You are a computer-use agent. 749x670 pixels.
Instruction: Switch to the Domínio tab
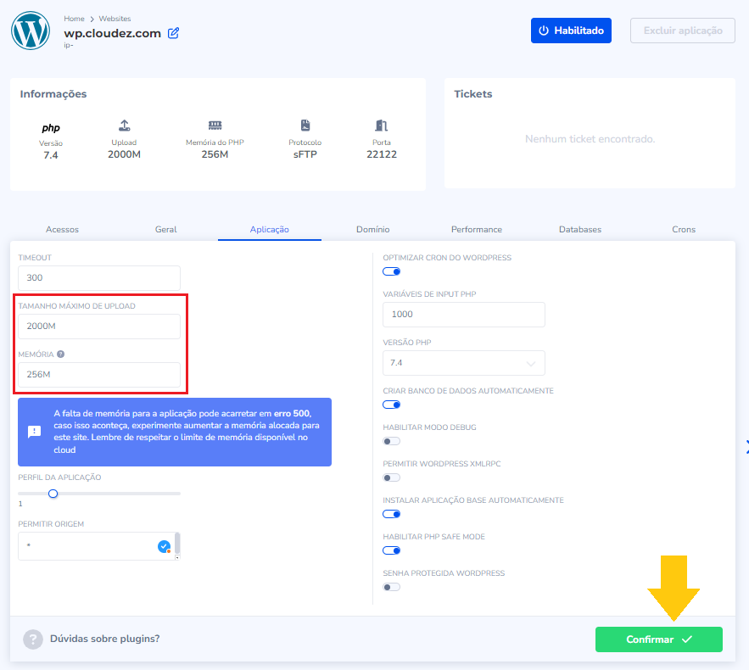372,230
